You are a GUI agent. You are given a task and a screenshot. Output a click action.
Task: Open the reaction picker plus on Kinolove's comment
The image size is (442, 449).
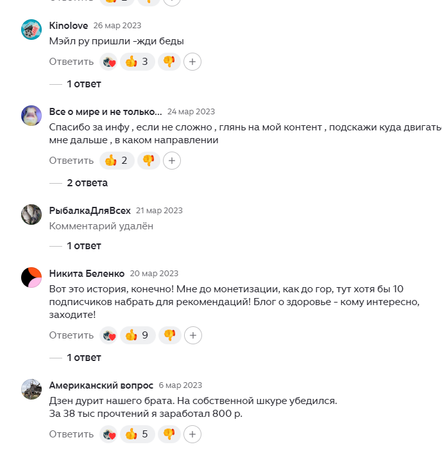[192, 62]
